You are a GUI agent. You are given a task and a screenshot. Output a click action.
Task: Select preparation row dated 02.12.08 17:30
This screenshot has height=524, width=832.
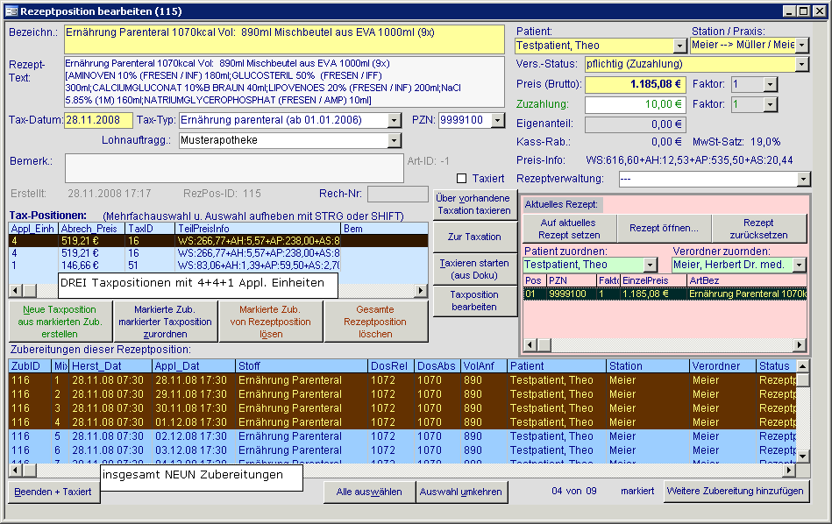pos(402,436)
